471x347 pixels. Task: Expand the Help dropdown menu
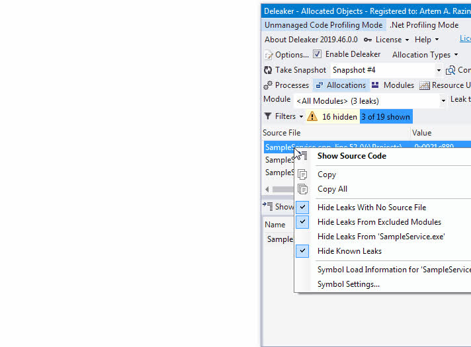437,40
